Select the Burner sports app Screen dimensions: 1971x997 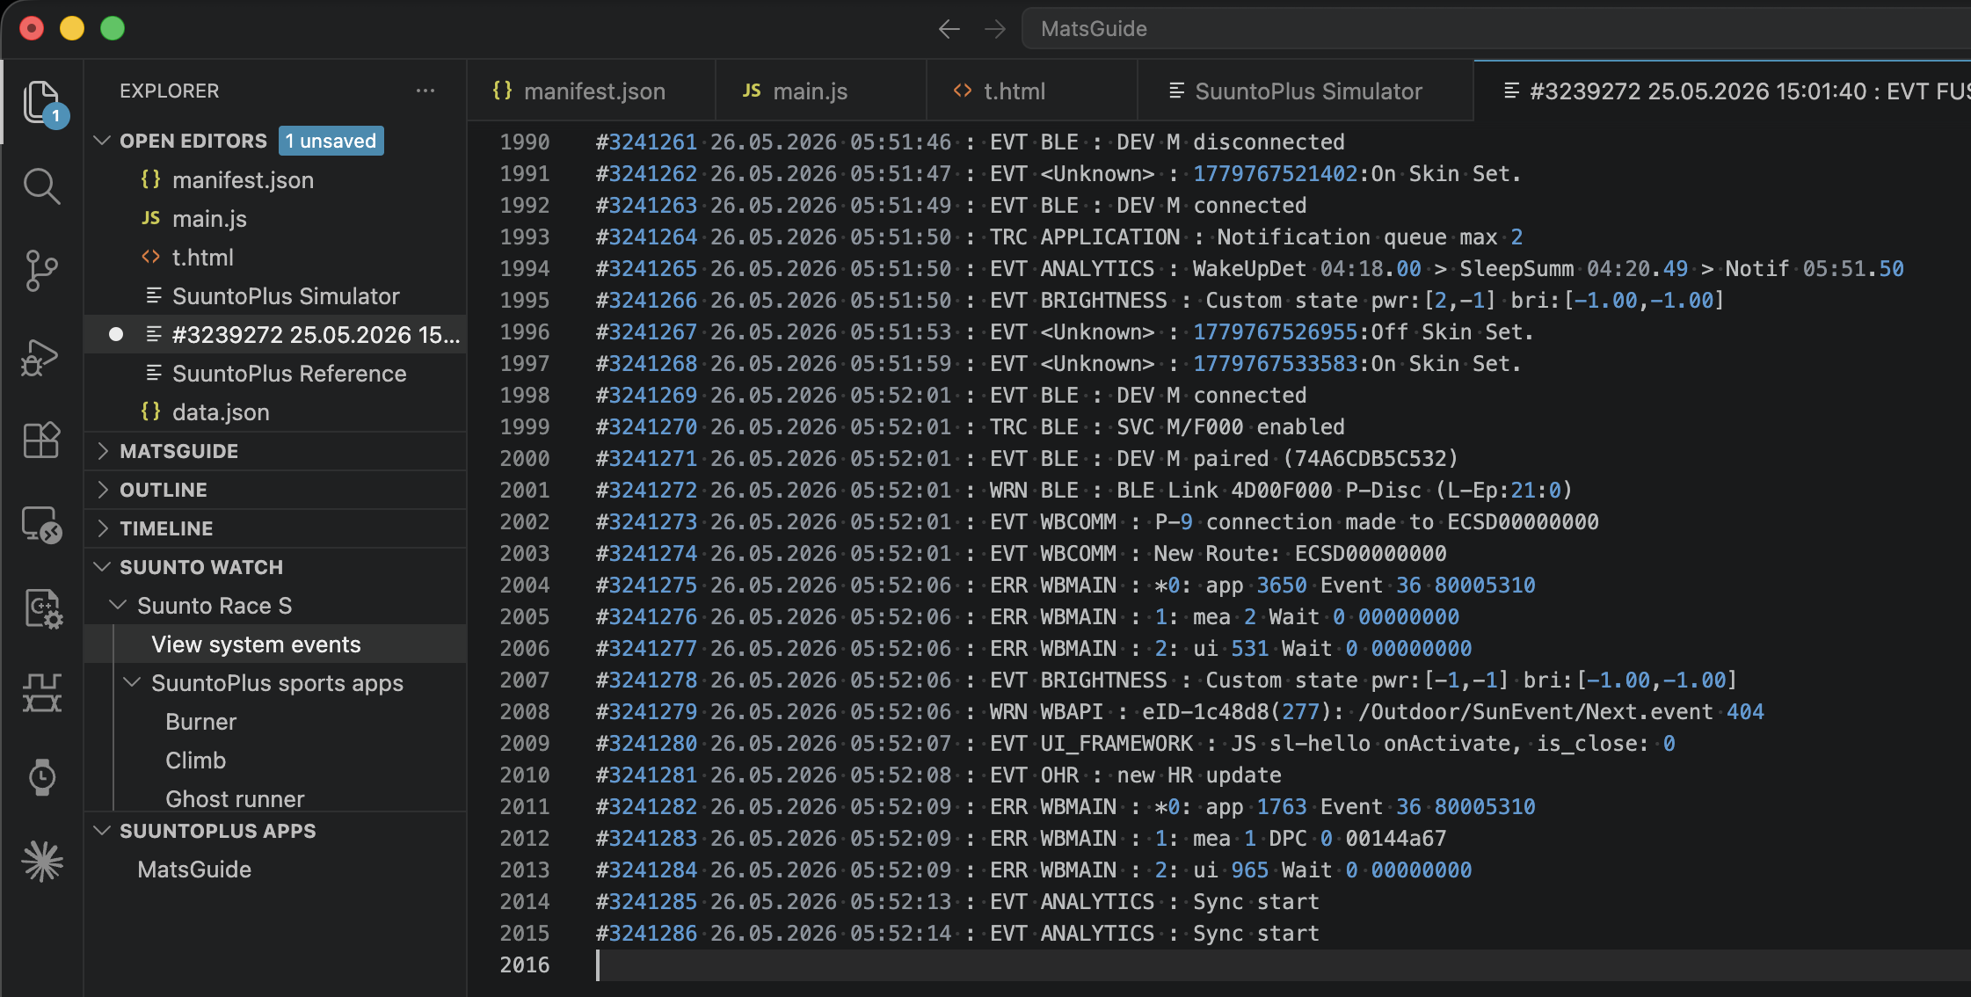click(x=275, y=722)
